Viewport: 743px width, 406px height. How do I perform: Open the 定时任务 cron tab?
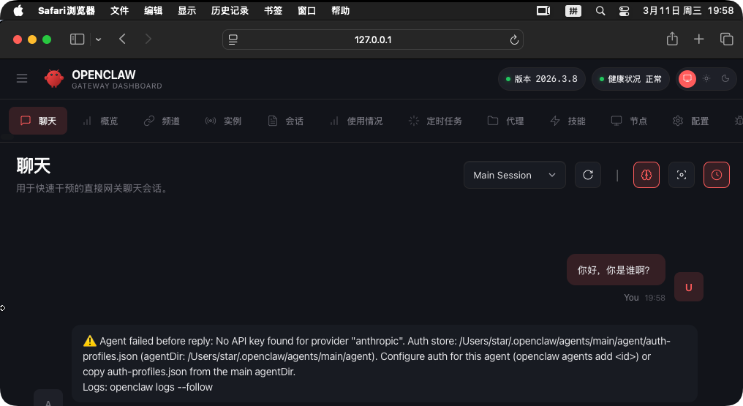(x=435, y=121)
